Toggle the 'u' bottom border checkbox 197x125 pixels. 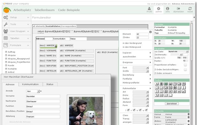tap(146, 110)
